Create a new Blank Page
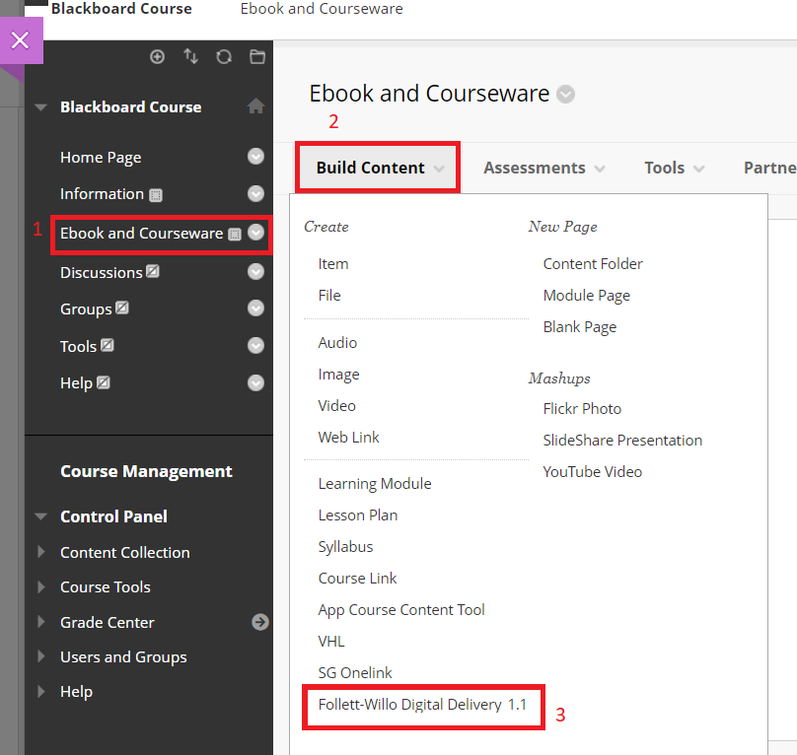 [x=579, y=327]
